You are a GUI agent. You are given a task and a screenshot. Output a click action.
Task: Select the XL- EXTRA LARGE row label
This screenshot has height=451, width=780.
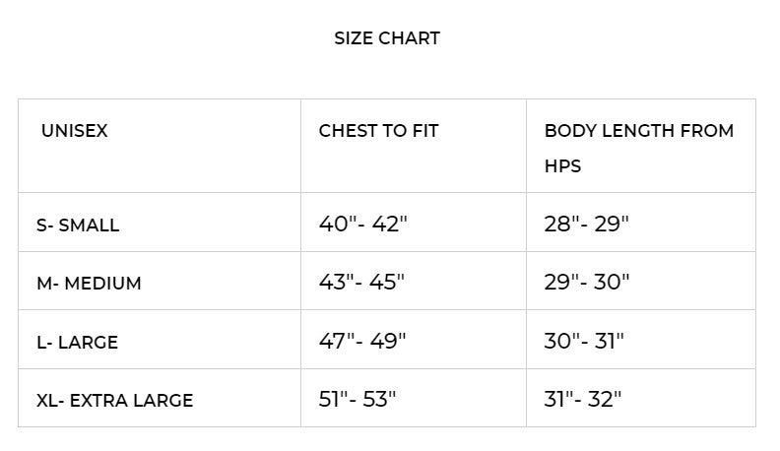(x=114, y=401)
